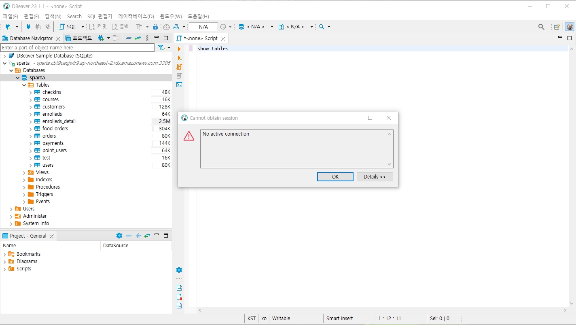576x325 pixels.
Task: Open a new SQL script with SQL button
Action: tap(68, 27)
